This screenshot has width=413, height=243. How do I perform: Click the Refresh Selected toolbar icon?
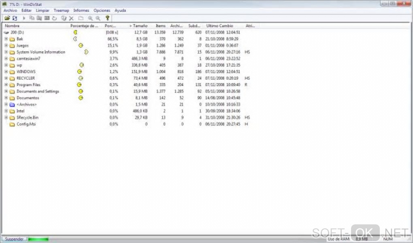[54, 18]
